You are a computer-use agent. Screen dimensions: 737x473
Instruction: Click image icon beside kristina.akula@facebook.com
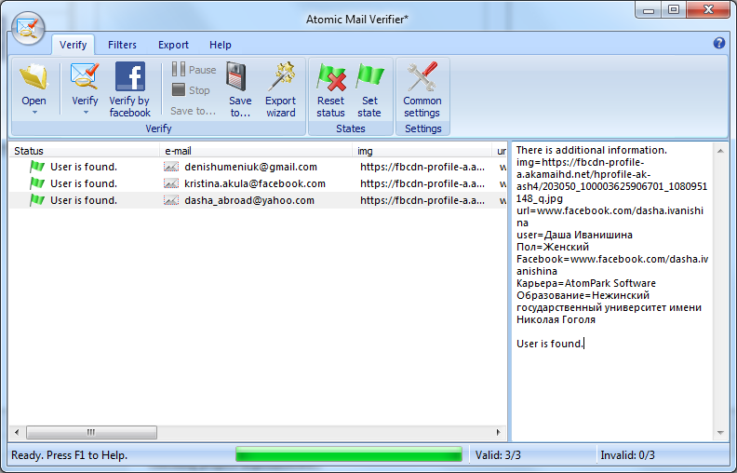pos(171,183)
